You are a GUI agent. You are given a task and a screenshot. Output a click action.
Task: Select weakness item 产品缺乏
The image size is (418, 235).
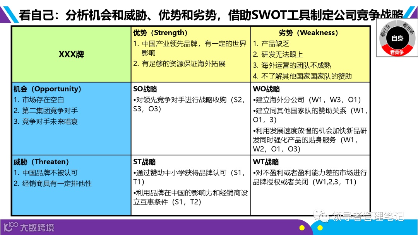click(271, 44)
